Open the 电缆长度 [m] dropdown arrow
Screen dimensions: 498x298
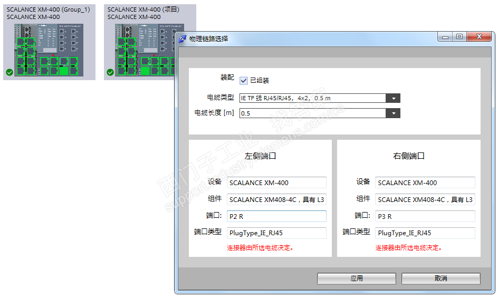click(393, 113)
